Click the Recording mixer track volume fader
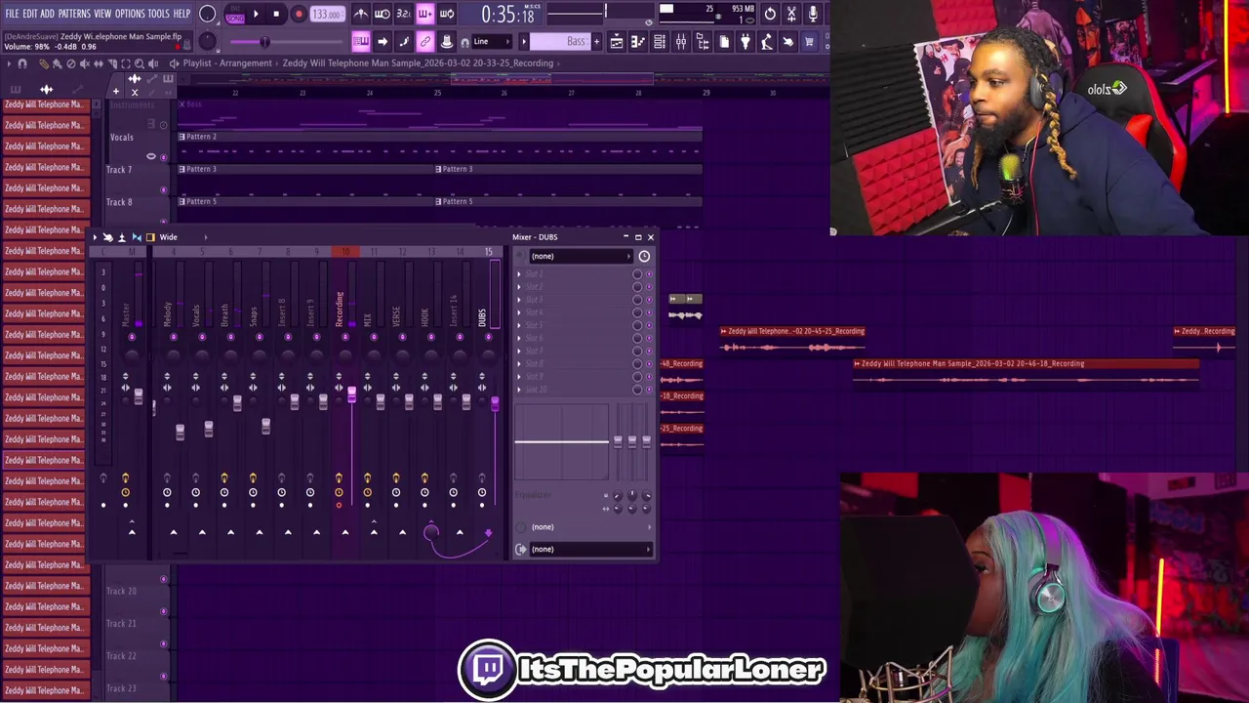This screenshot has height=703, width=1249. coord(351,394)
